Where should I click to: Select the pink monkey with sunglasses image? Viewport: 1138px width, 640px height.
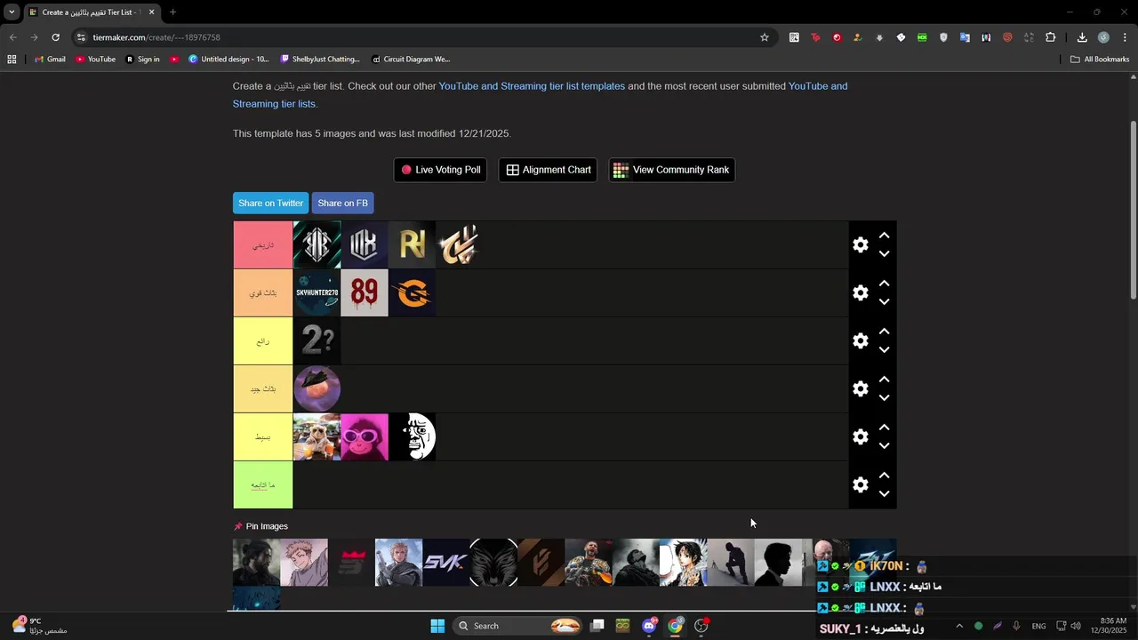coord(365,436)
